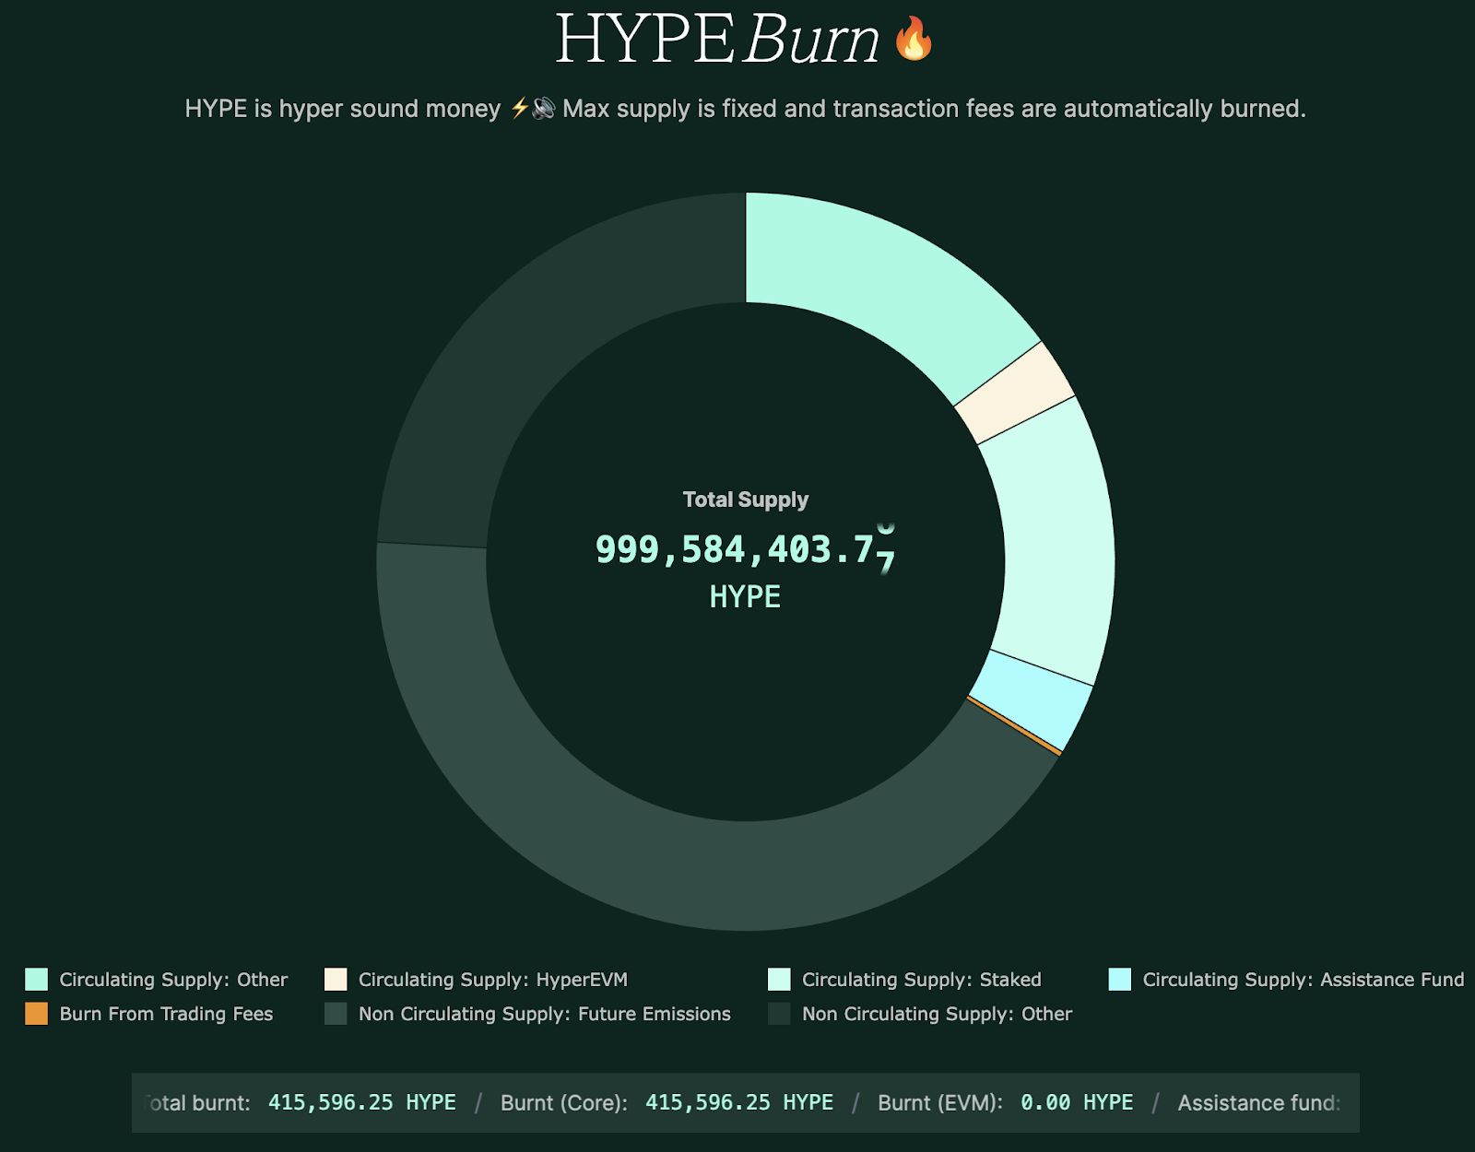Toggle the 'Burn From Trading Fees' legend text
This screenshot has width=1475, height=1152.
(166, 1014)
